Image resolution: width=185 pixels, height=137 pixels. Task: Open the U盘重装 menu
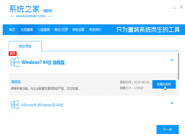44,30
